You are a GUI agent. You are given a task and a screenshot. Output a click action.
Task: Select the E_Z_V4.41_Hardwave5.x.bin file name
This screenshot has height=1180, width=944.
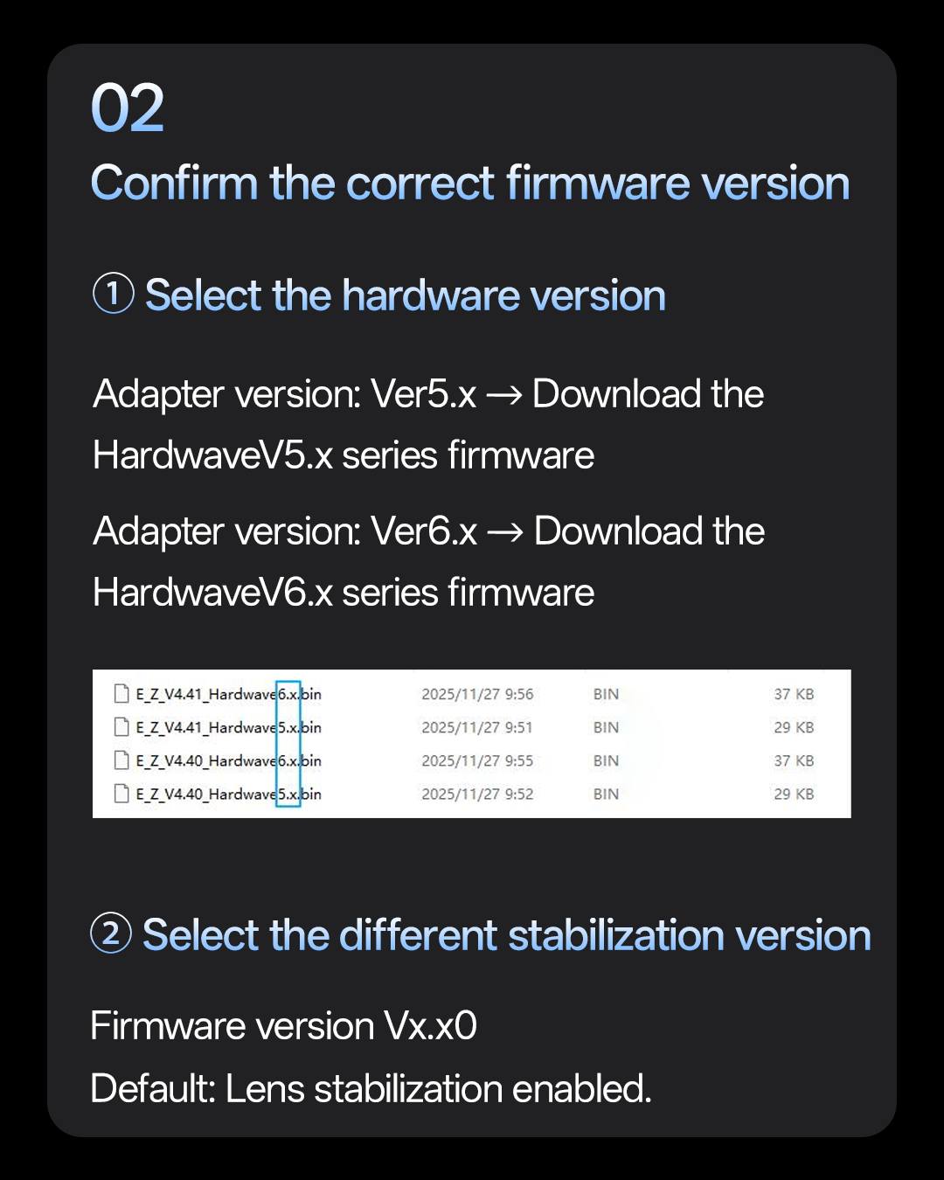[x=228, y=727]
